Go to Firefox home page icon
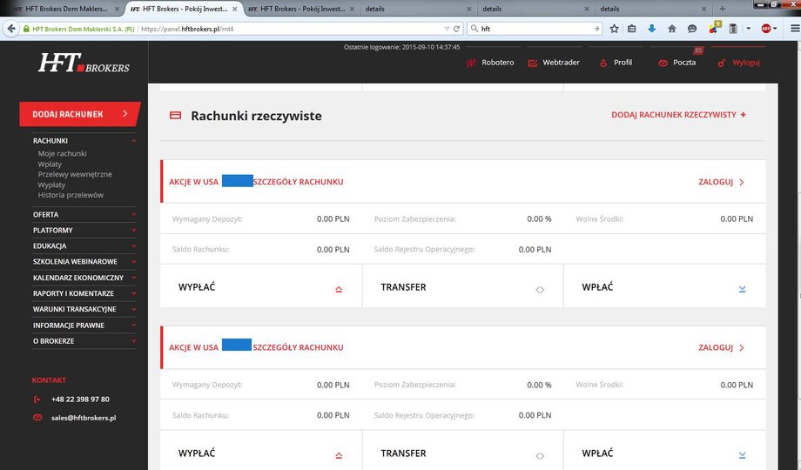Screen dimensions: 801x470 click(672, 29)
